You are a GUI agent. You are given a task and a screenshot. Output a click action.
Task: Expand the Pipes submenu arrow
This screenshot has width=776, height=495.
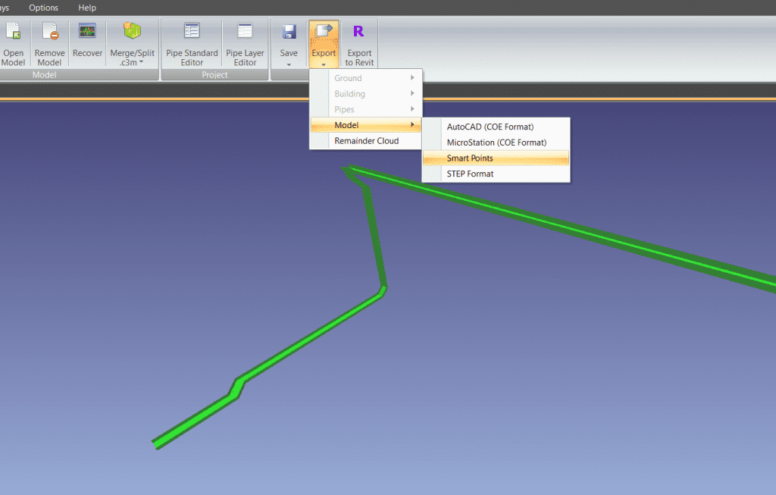[412, 109]
